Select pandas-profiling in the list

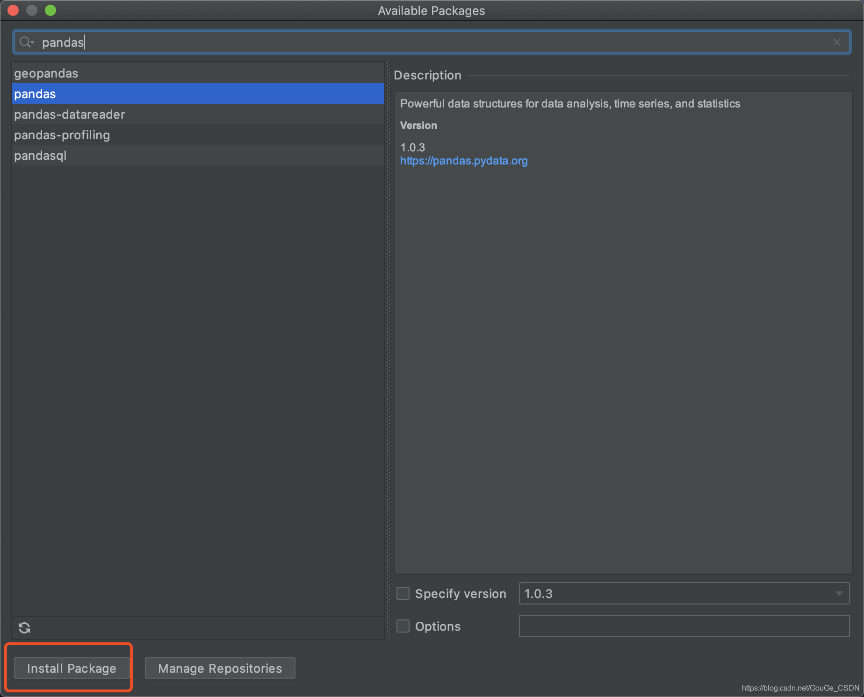click(198, 135)
